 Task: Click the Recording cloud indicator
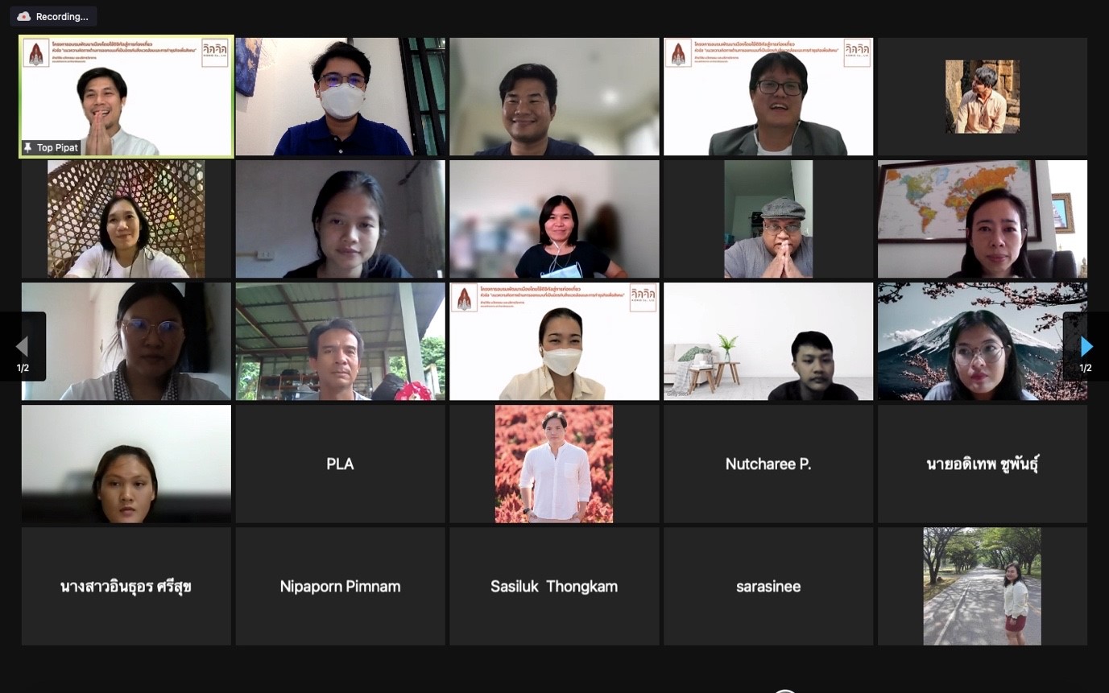point(24,16)
